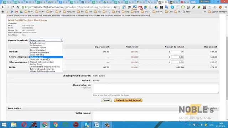The image size is (228, 128).
Task: Open the 24 bookmark in bookmarks bar
Action: [x=12, y=12]
